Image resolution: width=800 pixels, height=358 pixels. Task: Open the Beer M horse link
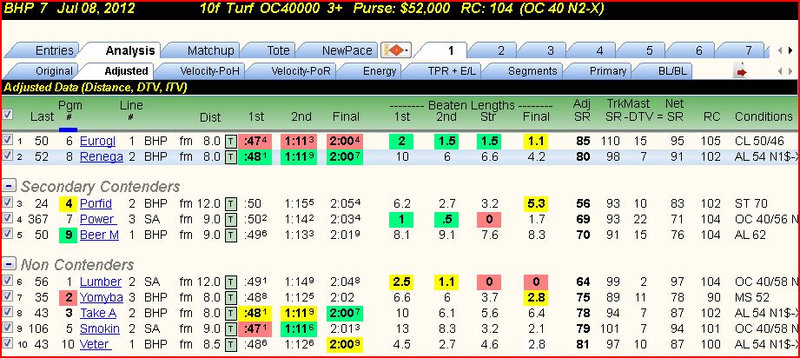99,235
